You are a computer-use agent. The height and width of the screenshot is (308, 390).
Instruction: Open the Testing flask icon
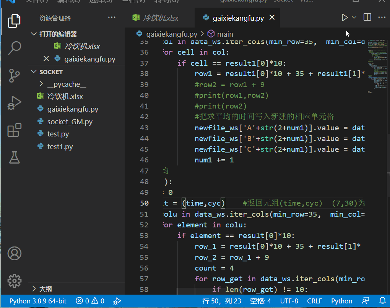[x=14, y=157]
